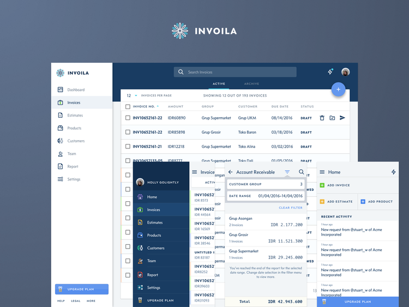
Task: Click the filter icon in Account Receivable
Action: click(x=287, y=172)
